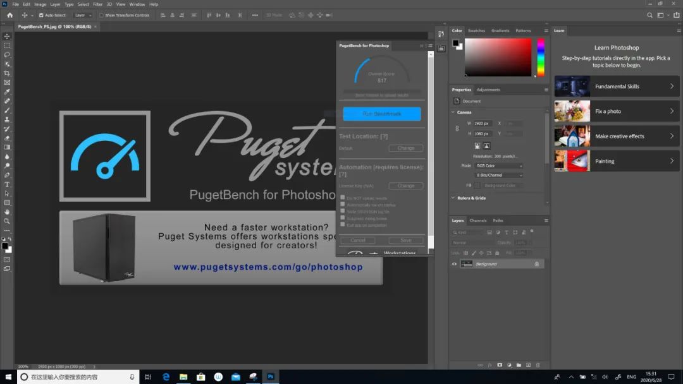The height and width of the screenshot is (384, 683).
Task: Select the Path Selection tool
Action: click(7, 193)
